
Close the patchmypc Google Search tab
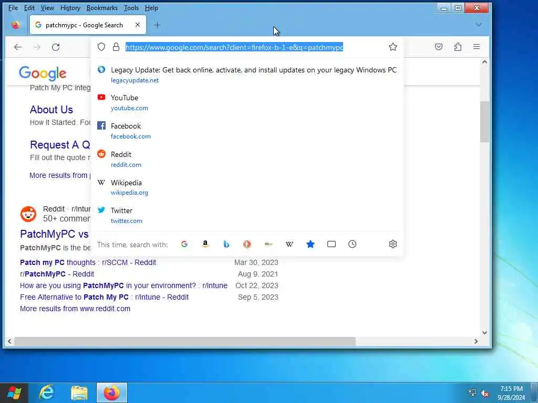(x=138, y=25)
